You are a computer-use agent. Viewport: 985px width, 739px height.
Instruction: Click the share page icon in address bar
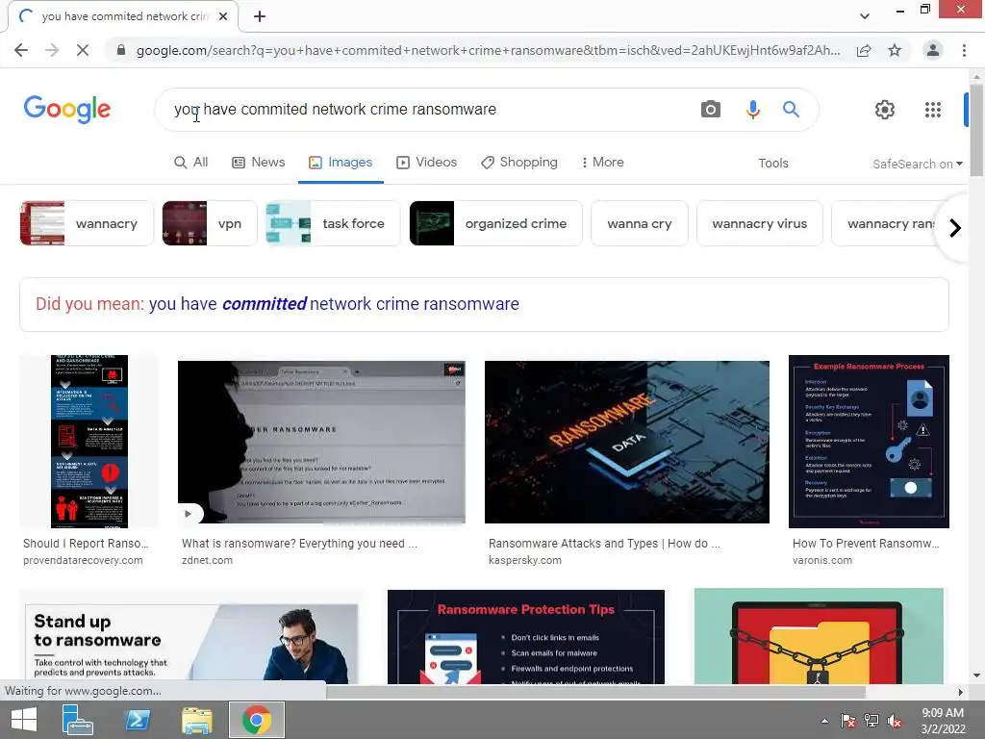(x=864, y=50)
